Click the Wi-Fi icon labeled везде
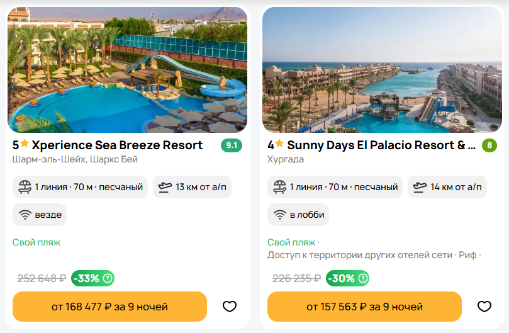This screenshot has width=509, height=333. tap(25, 215)
